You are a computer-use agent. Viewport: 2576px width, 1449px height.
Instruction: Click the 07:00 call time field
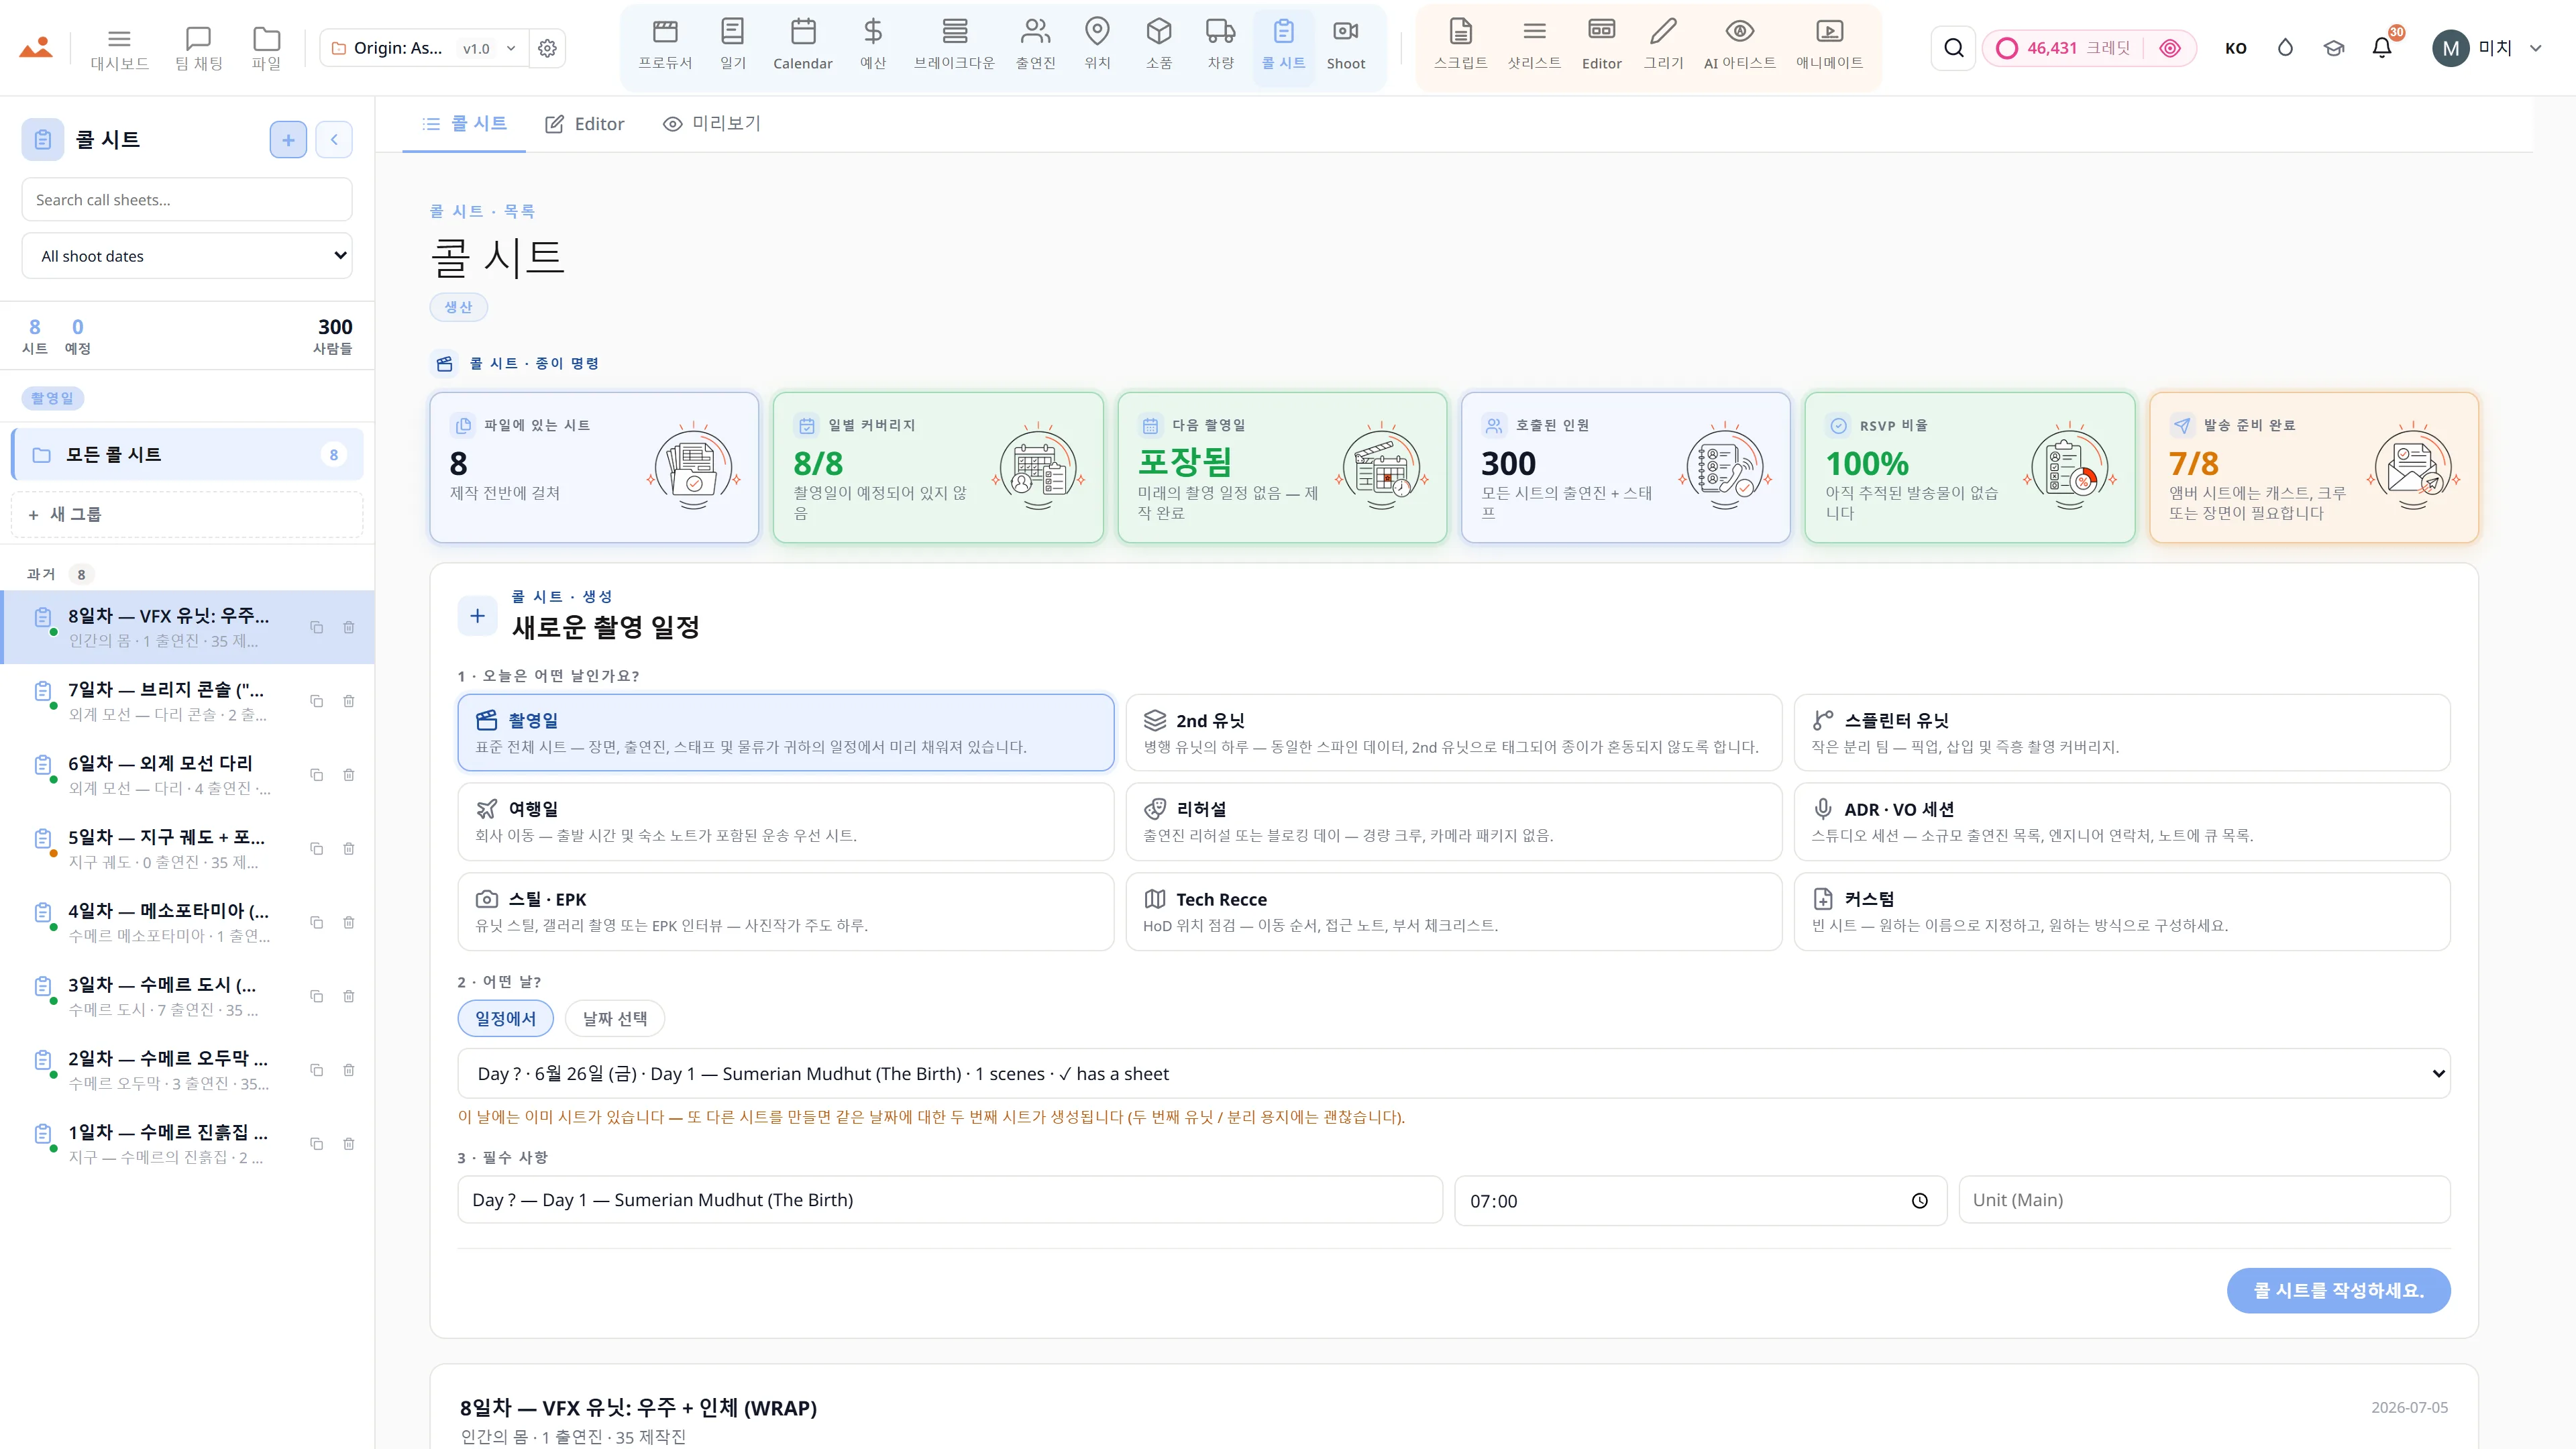[x=1700, y=1200]
